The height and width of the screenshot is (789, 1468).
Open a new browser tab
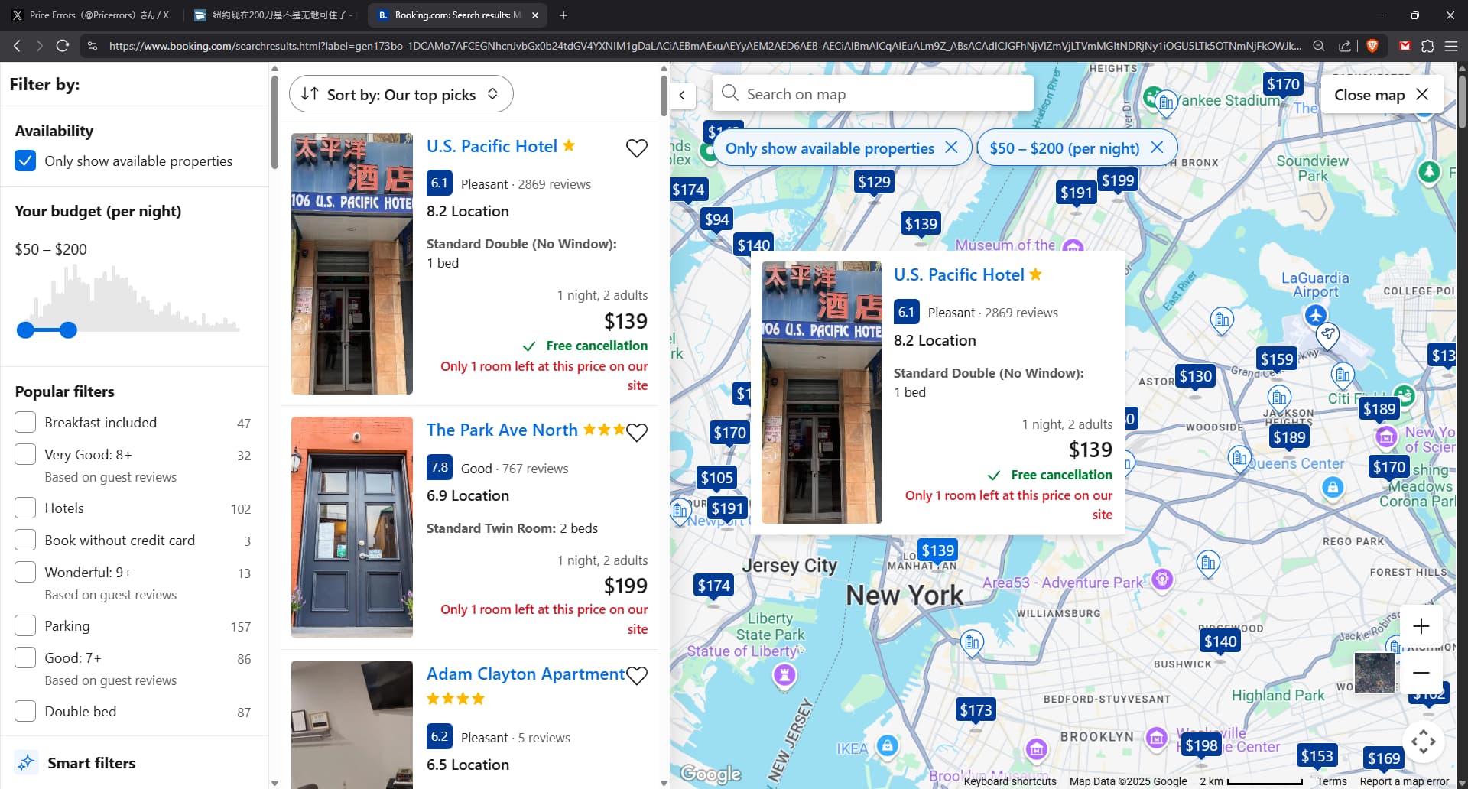pos(563,15)
